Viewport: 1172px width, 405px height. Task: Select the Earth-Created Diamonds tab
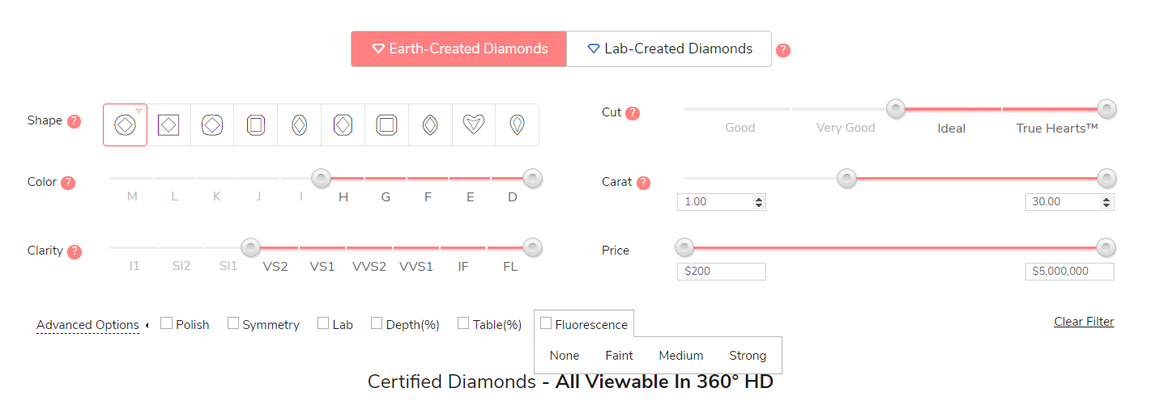[x=459, y=49]
